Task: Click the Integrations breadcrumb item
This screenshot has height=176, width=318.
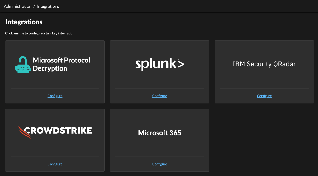Action: pyautogui.click(x=48, y=6)
